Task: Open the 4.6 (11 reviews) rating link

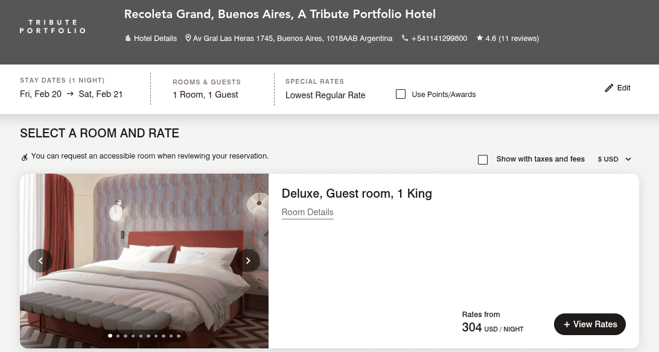Action: (514, 38)
